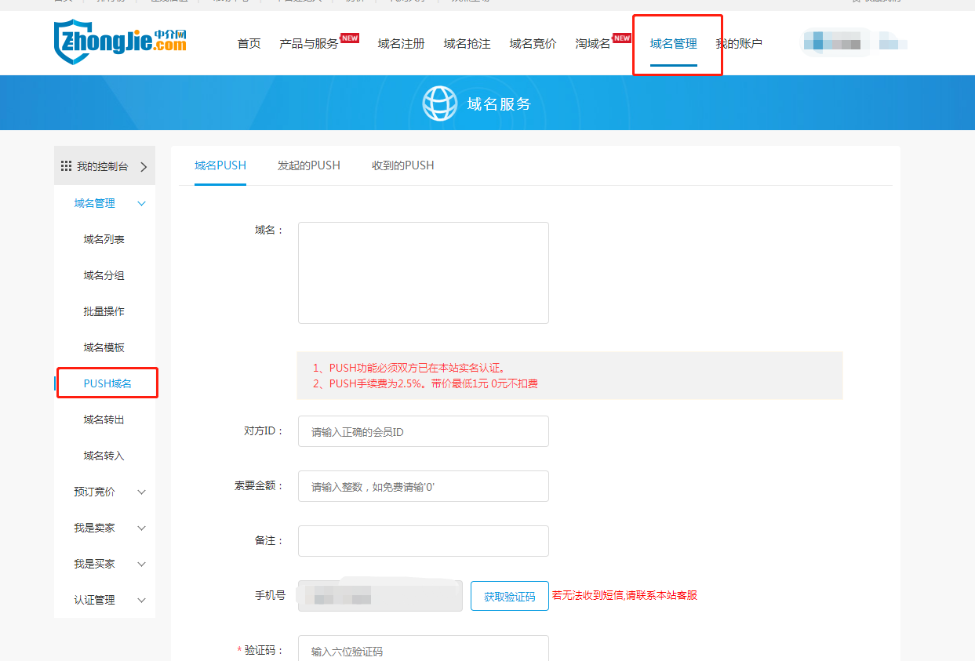Select PUSH域名 in the sidebar
The width and height of the screenshot is (975, 661).
pos(107,383)
